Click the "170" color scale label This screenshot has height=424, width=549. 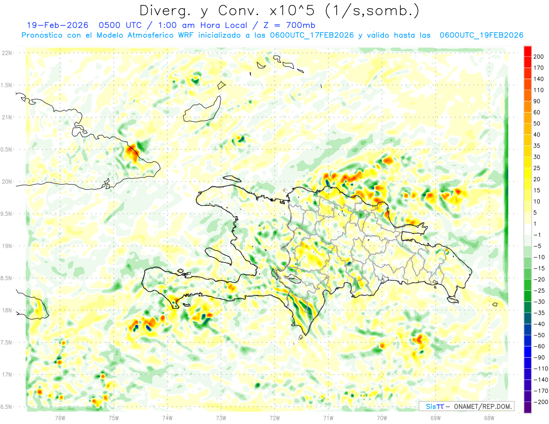coord(538,68)
